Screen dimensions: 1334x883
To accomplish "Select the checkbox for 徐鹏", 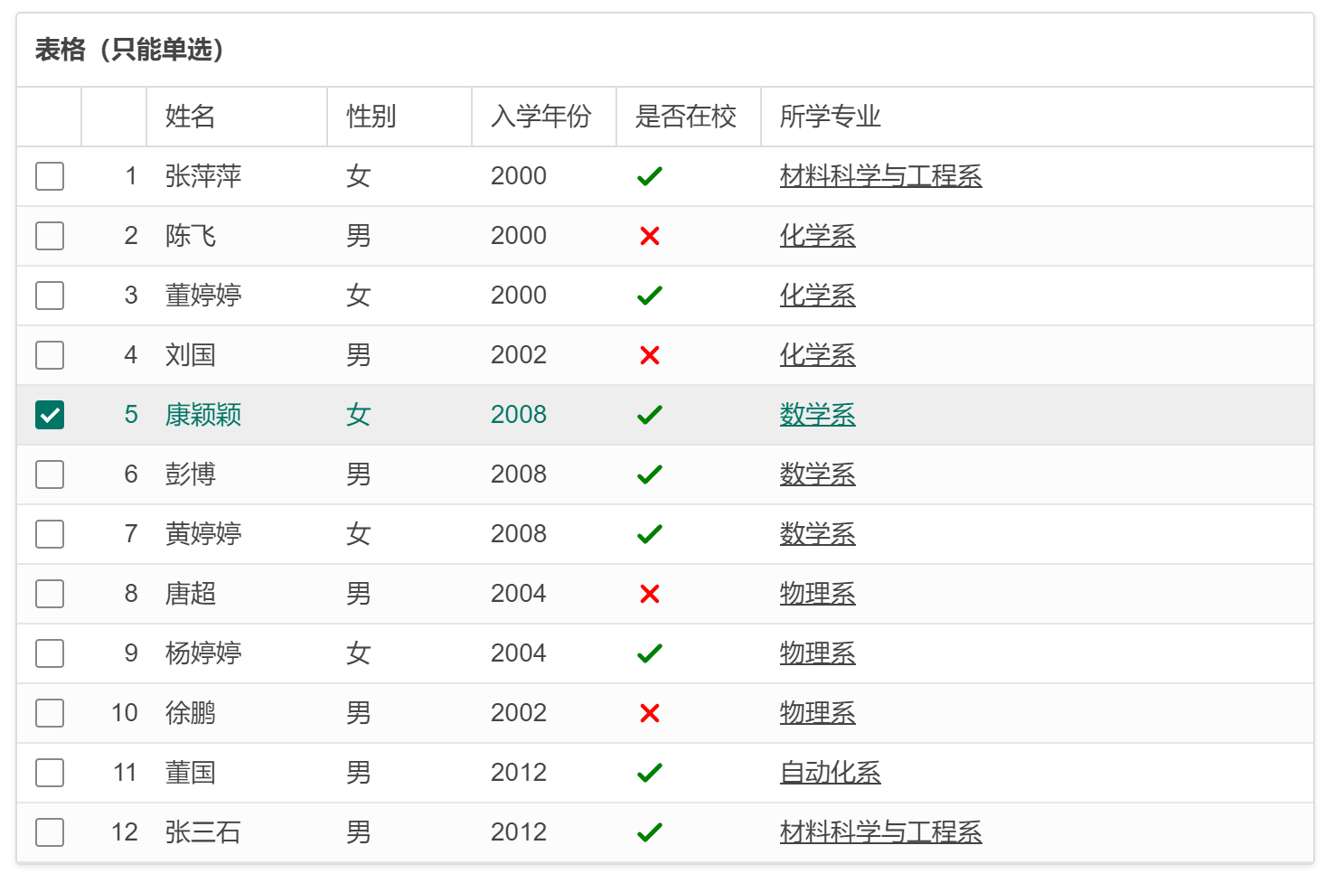I will pyautogui.click(x=50, y=713).
